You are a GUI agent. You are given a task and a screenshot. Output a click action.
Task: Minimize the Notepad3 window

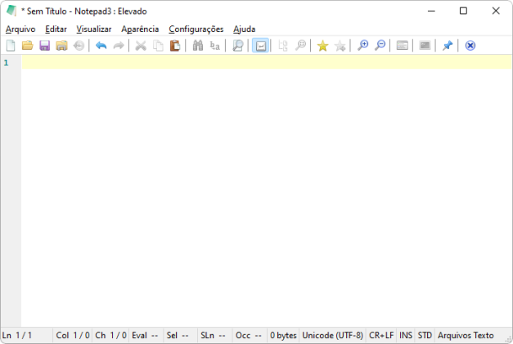coord(431,11)
